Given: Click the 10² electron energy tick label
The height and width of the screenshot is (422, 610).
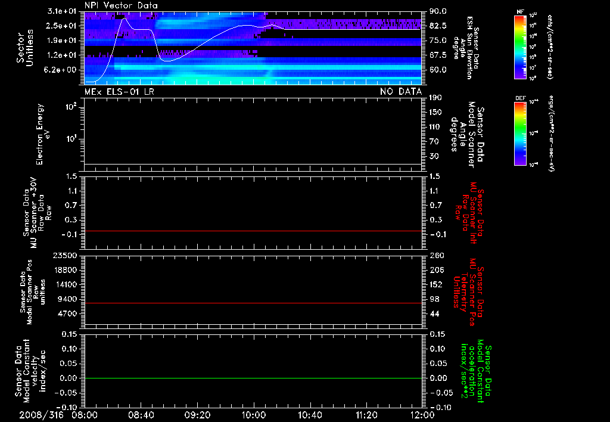Looking at the screenshot, I should point(71,106).
